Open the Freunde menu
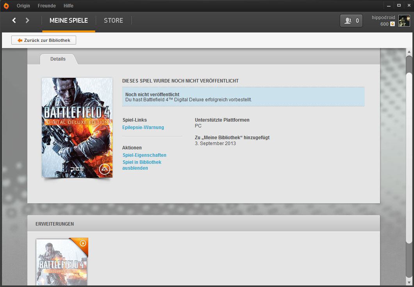414x287 pixels. coord(47,5)
